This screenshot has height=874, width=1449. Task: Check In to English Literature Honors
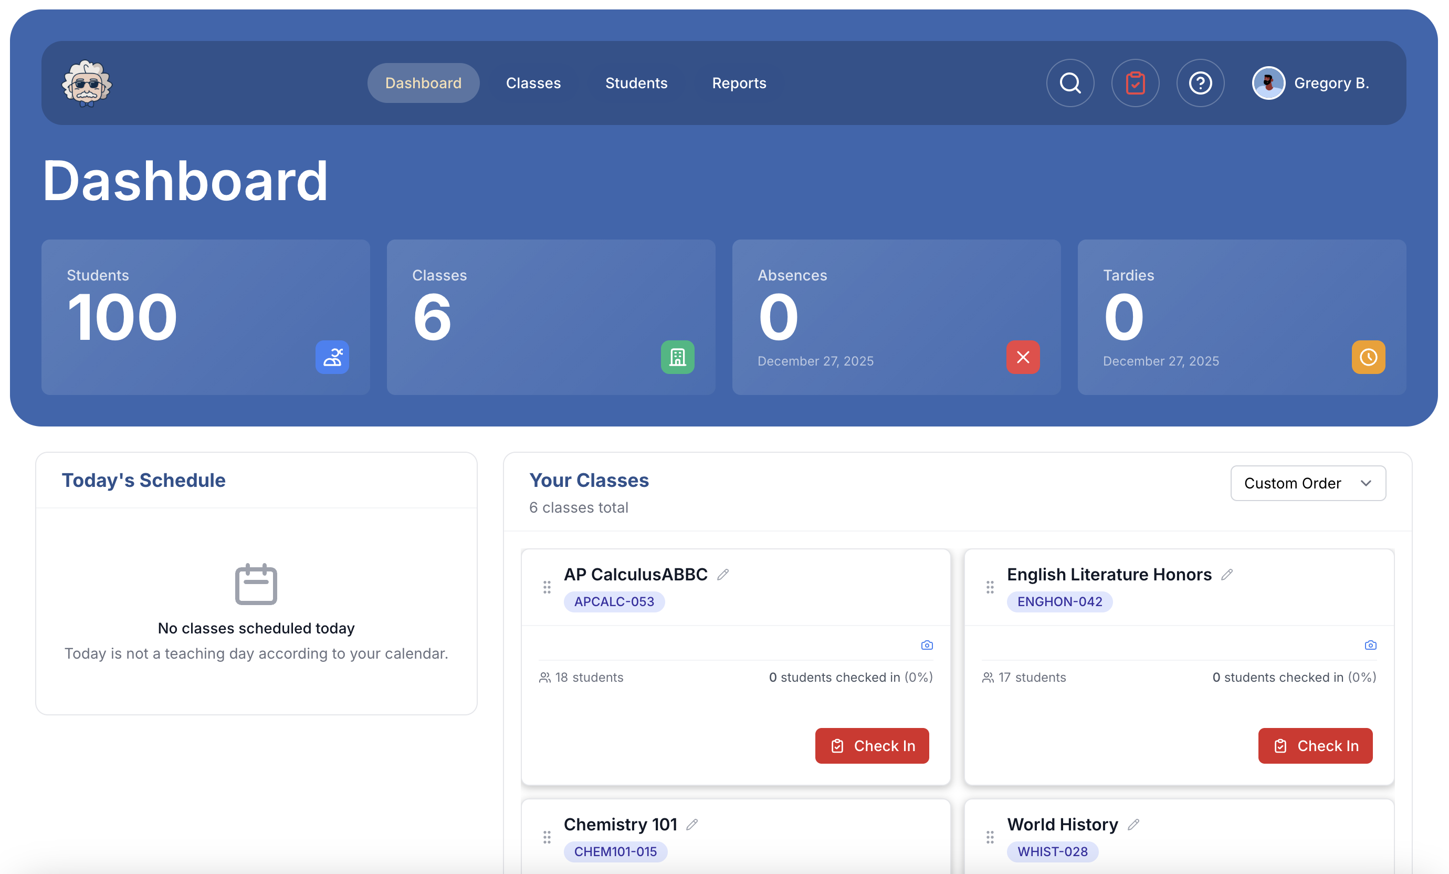(x=1315, y=746)
